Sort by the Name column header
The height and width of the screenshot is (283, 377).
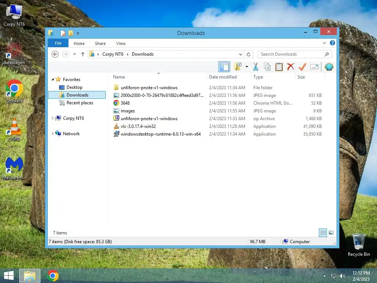pos(159,77)
